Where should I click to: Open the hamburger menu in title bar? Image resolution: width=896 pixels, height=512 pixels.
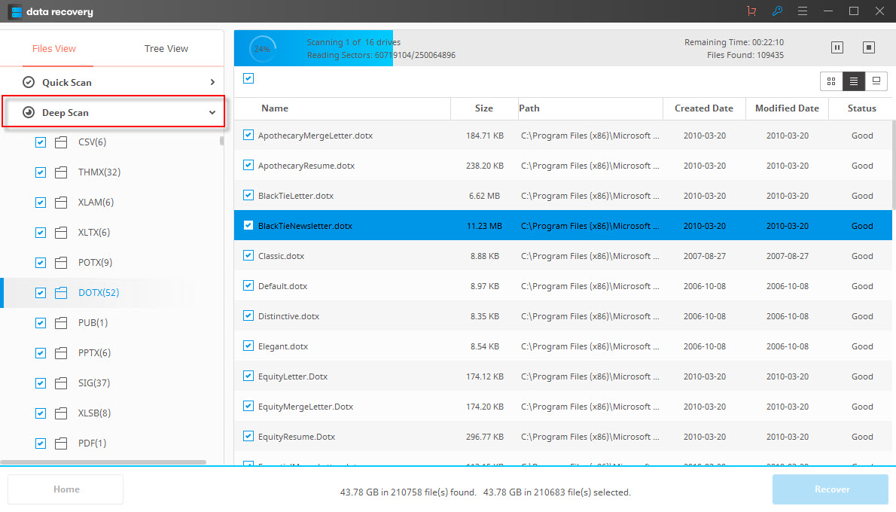(803, 11)
